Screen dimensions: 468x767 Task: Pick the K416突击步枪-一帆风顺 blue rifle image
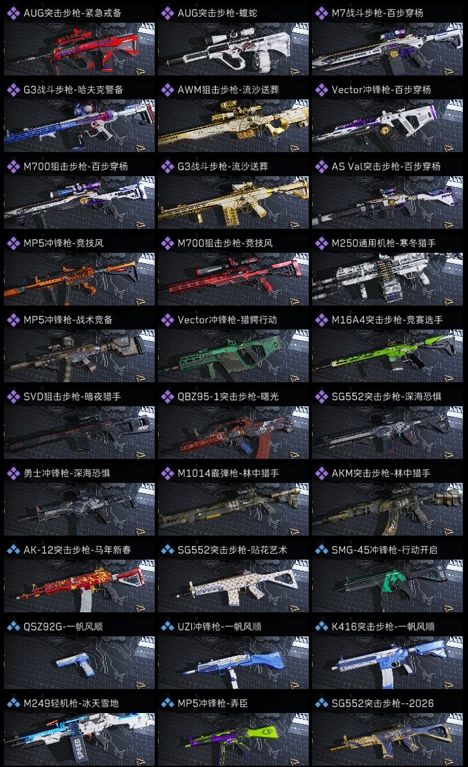pyautogui.click(x=387, y=663)
